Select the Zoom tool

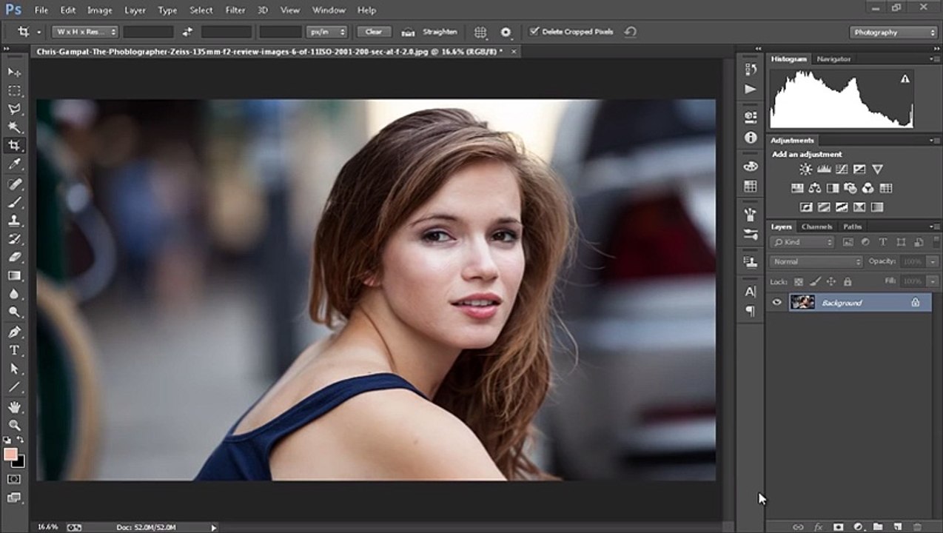(x=14, y=425)
